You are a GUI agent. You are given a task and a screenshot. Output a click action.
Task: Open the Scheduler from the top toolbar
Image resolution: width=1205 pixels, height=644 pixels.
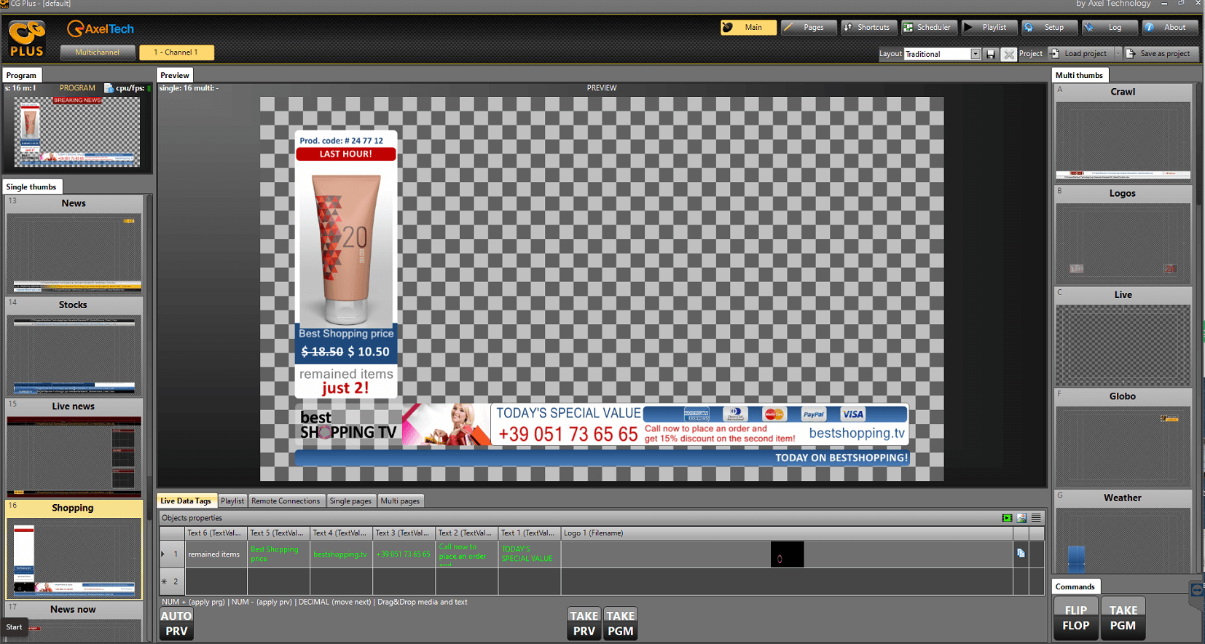928,28
